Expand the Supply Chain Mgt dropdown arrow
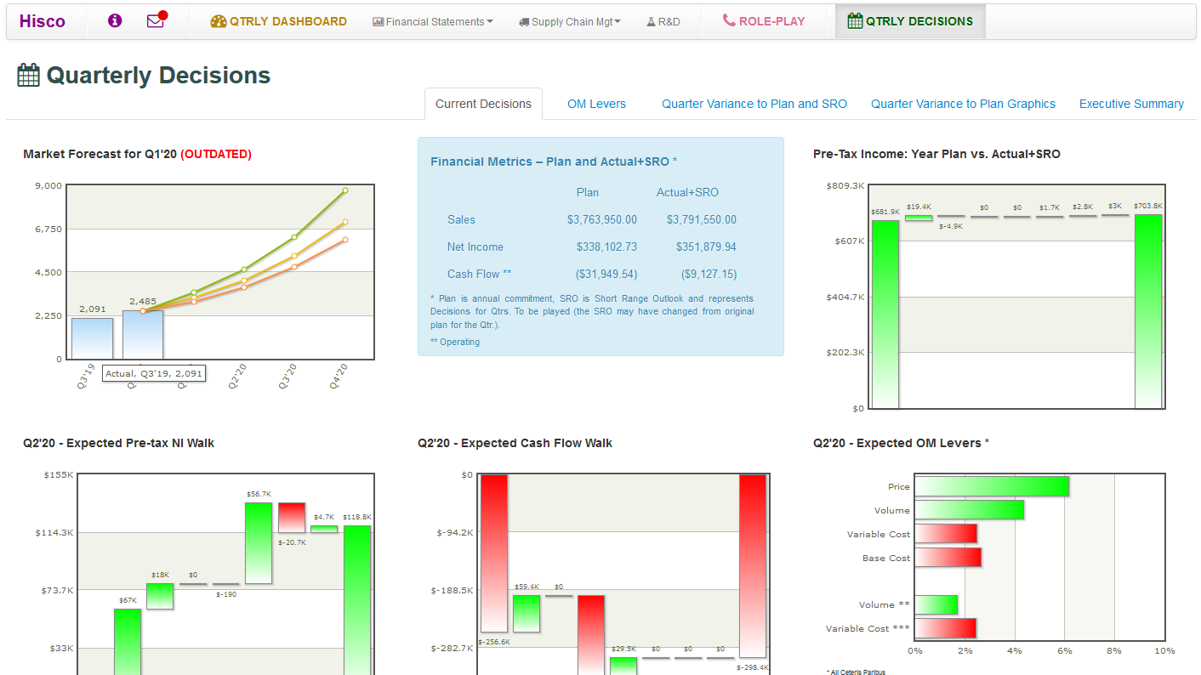 [618, 22]
